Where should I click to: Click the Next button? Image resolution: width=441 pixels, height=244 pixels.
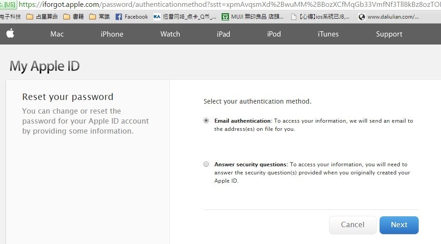click(x=399, y=225)
